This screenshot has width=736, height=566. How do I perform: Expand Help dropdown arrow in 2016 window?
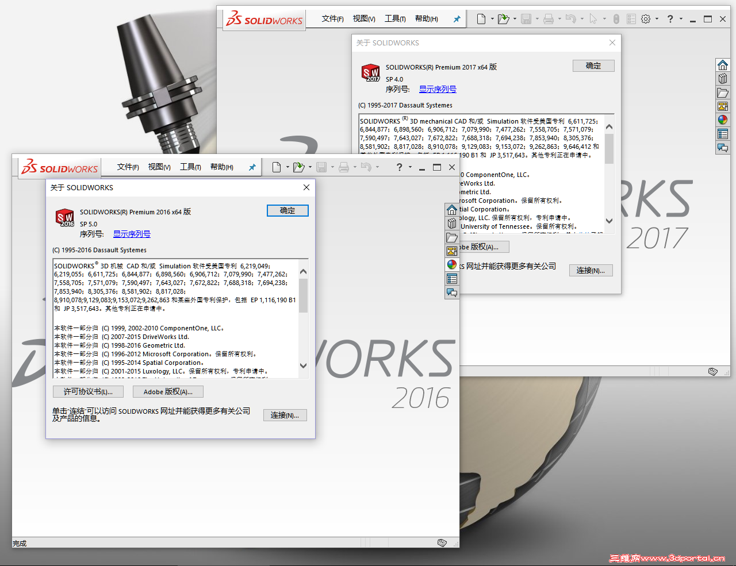(410, 167)
